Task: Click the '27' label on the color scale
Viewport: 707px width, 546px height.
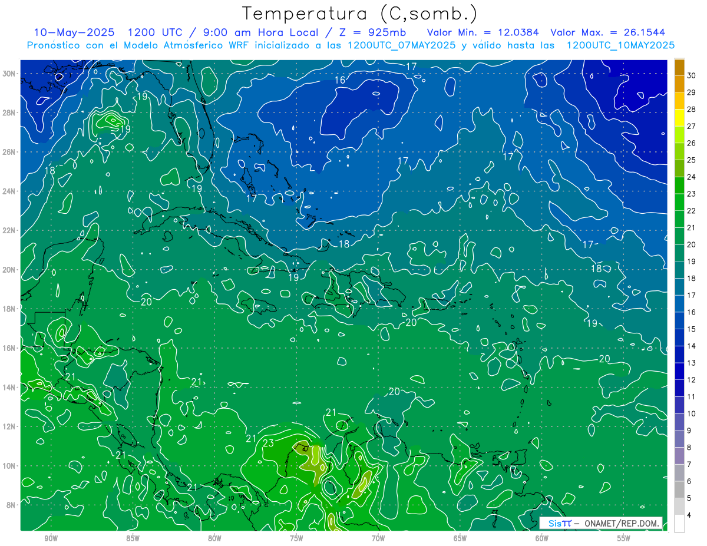Action: [691, 126]
